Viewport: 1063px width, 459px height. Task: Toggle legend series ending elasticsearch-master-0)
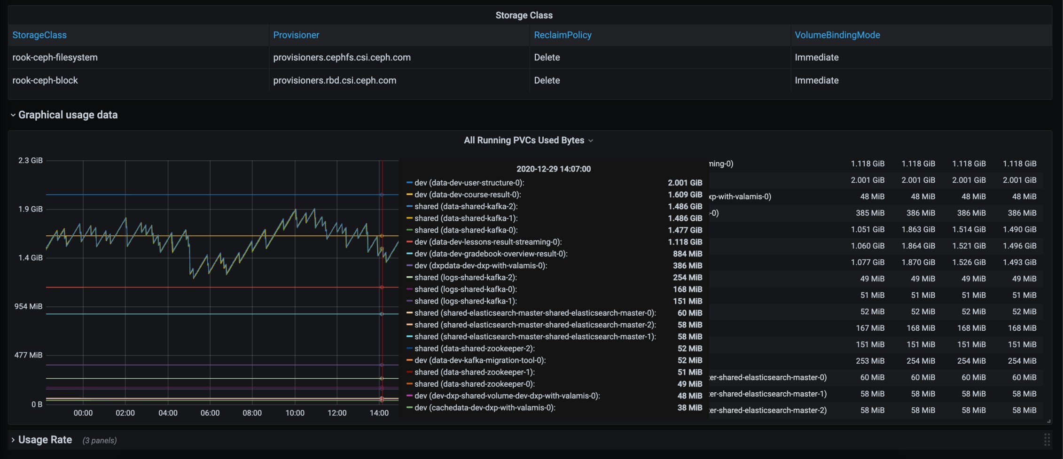pos(768,378)
